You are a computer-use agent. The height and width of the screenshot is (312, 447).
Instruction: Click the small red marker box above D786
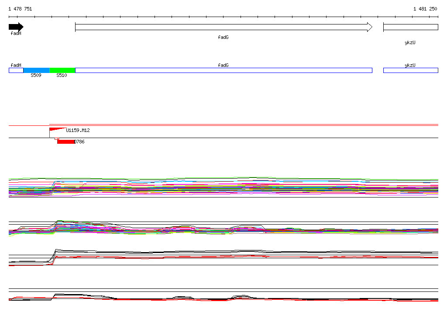coord(56,139)
